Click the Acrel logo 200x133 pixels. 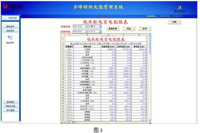[x=13, y=7]
